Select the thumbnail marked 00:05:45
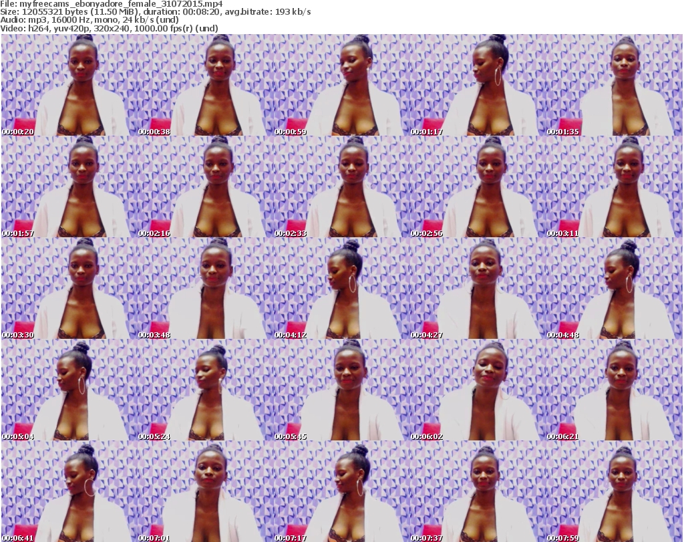Screen dimensions: 684x542 click(x=341, y=390)
